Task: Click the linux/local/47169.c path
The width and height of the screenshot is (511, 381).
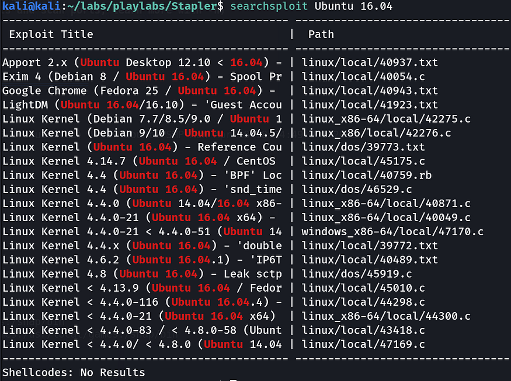Action: tap(363, 344)
